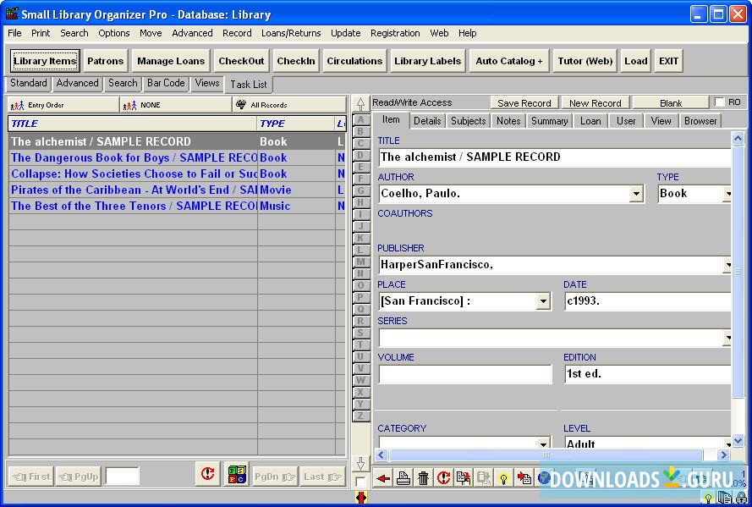Toggle the RO read-only checkbox
Screen dimensions: 752x507
click(720, 102)
